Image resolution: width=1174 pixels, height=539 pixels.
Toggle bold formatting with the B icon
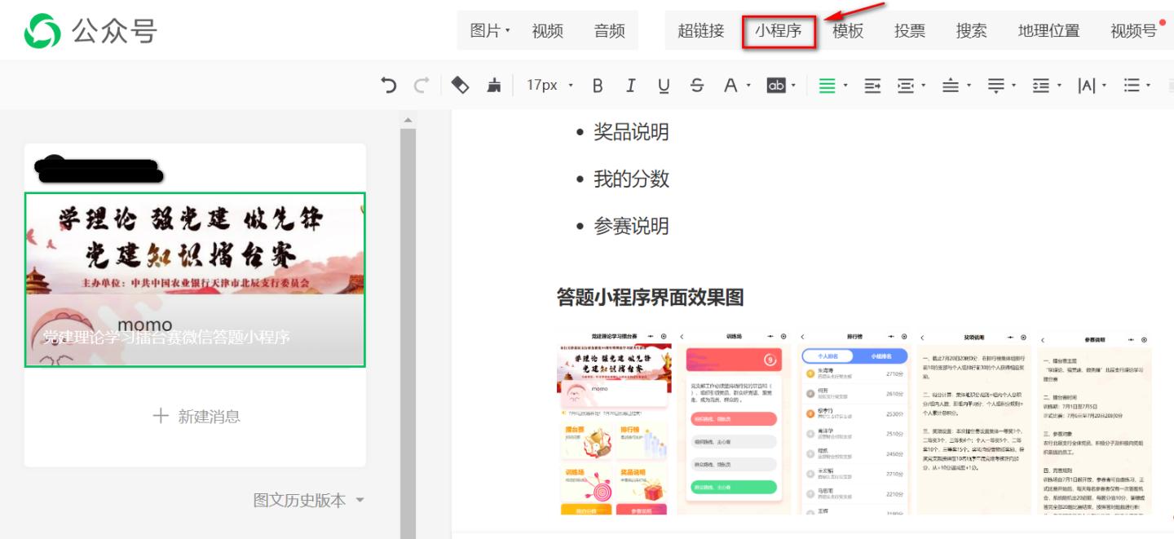click(598, 85)
